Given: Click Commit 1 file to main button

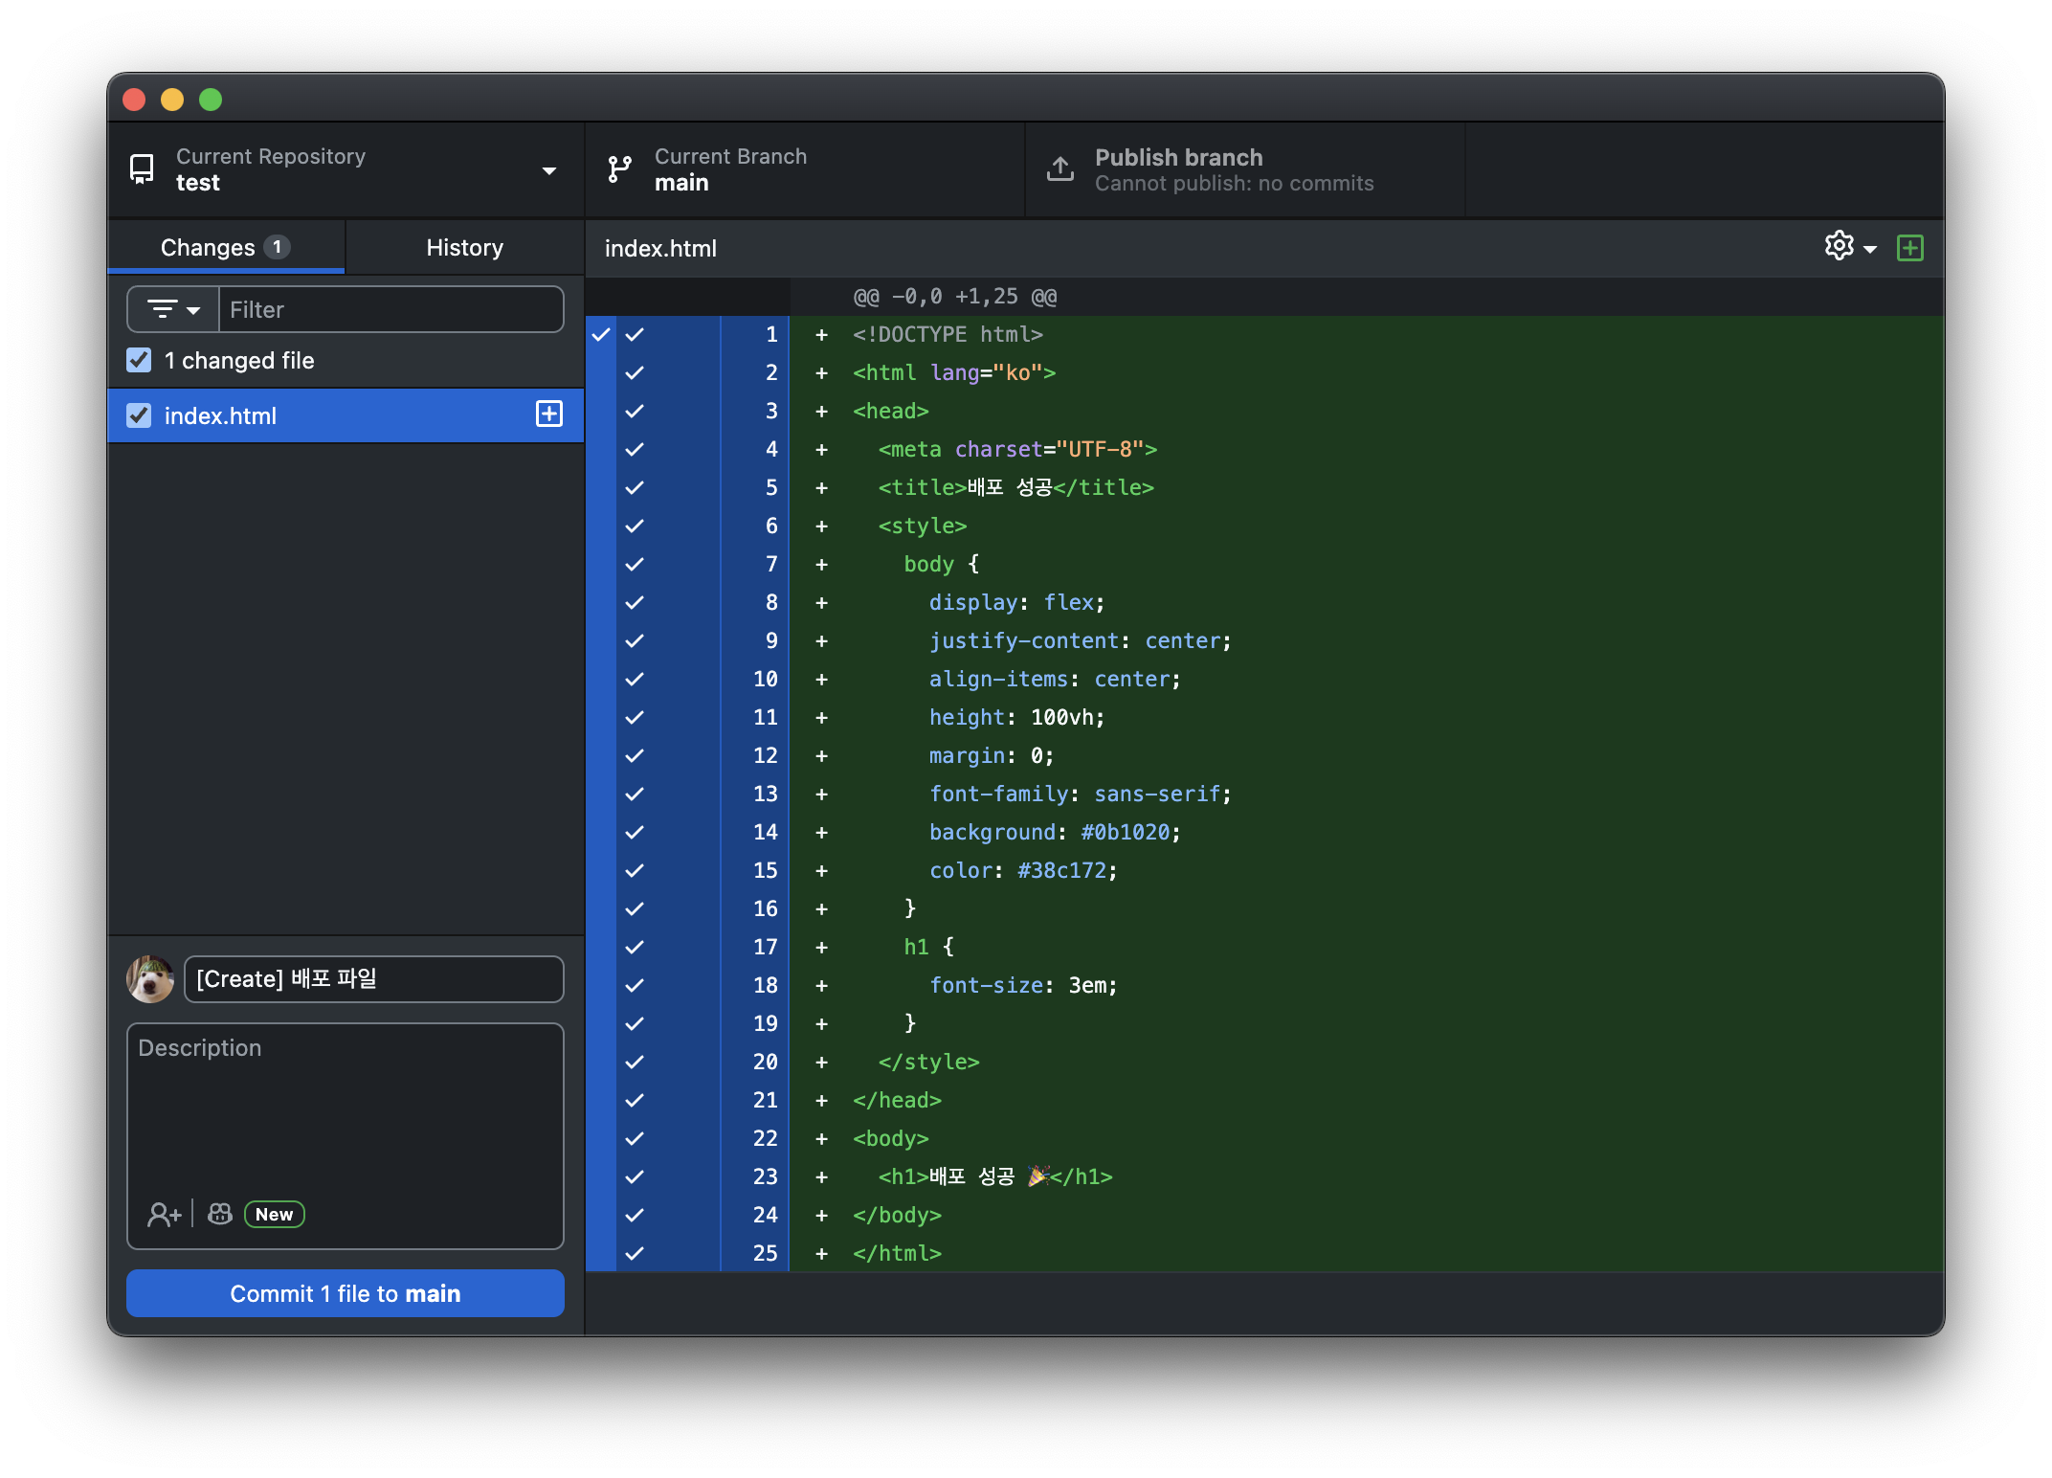Looking at the screenshot, I should tap(345, 1293).
